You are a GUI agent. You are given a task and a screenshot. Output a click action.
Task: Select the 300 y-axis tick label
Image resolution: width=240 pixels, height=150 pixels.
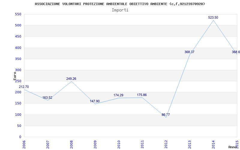click(x=18, y=70)
